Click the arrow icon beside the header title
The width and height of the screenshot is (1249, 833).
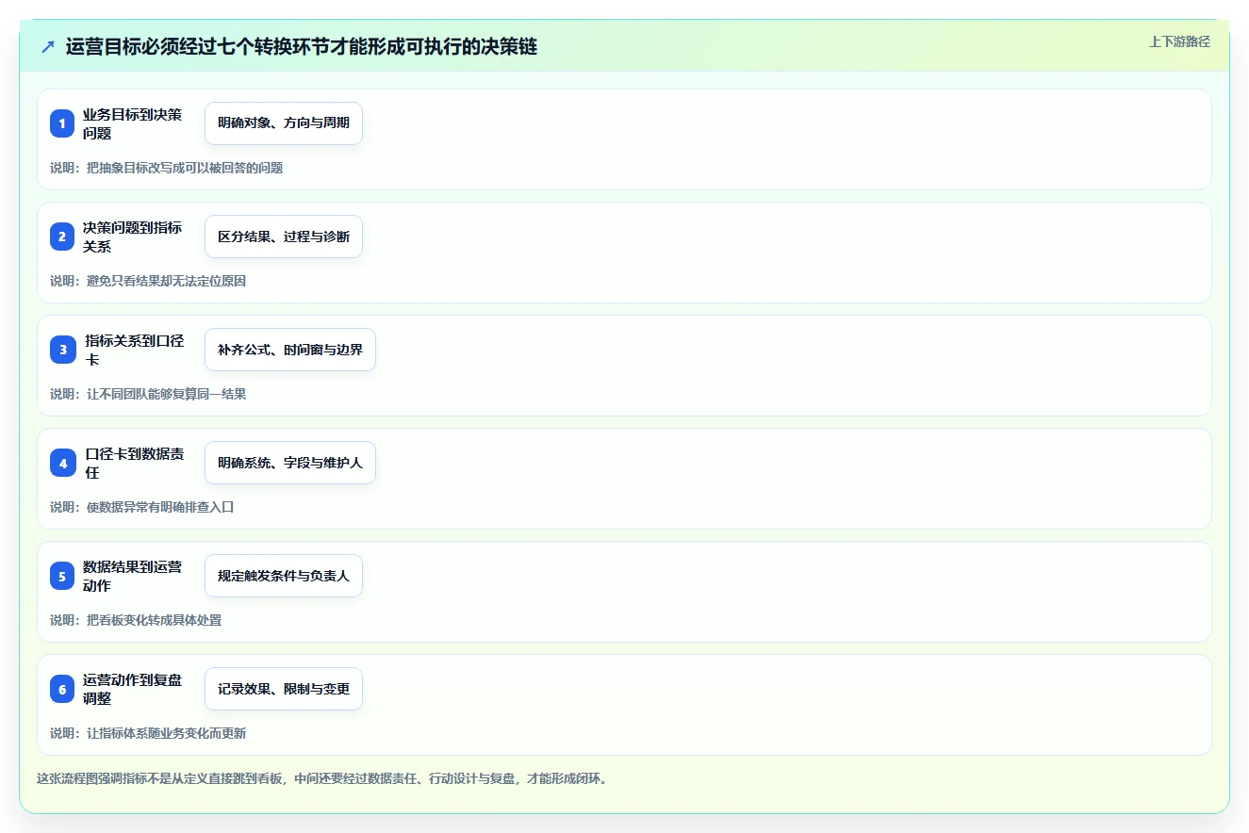coord(48,46)
